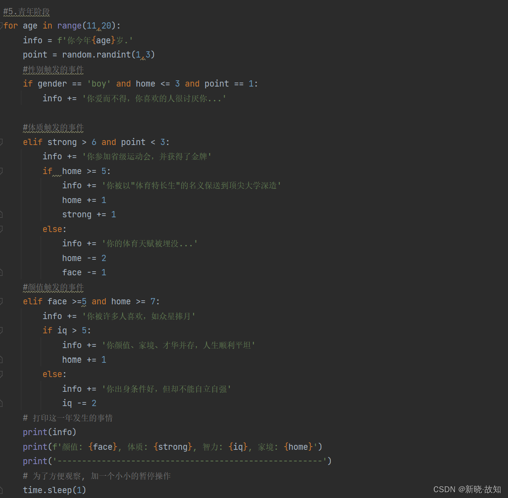Click the comment '#体质触发的事件'
This screenshot has height=498, width=508.
53,128
